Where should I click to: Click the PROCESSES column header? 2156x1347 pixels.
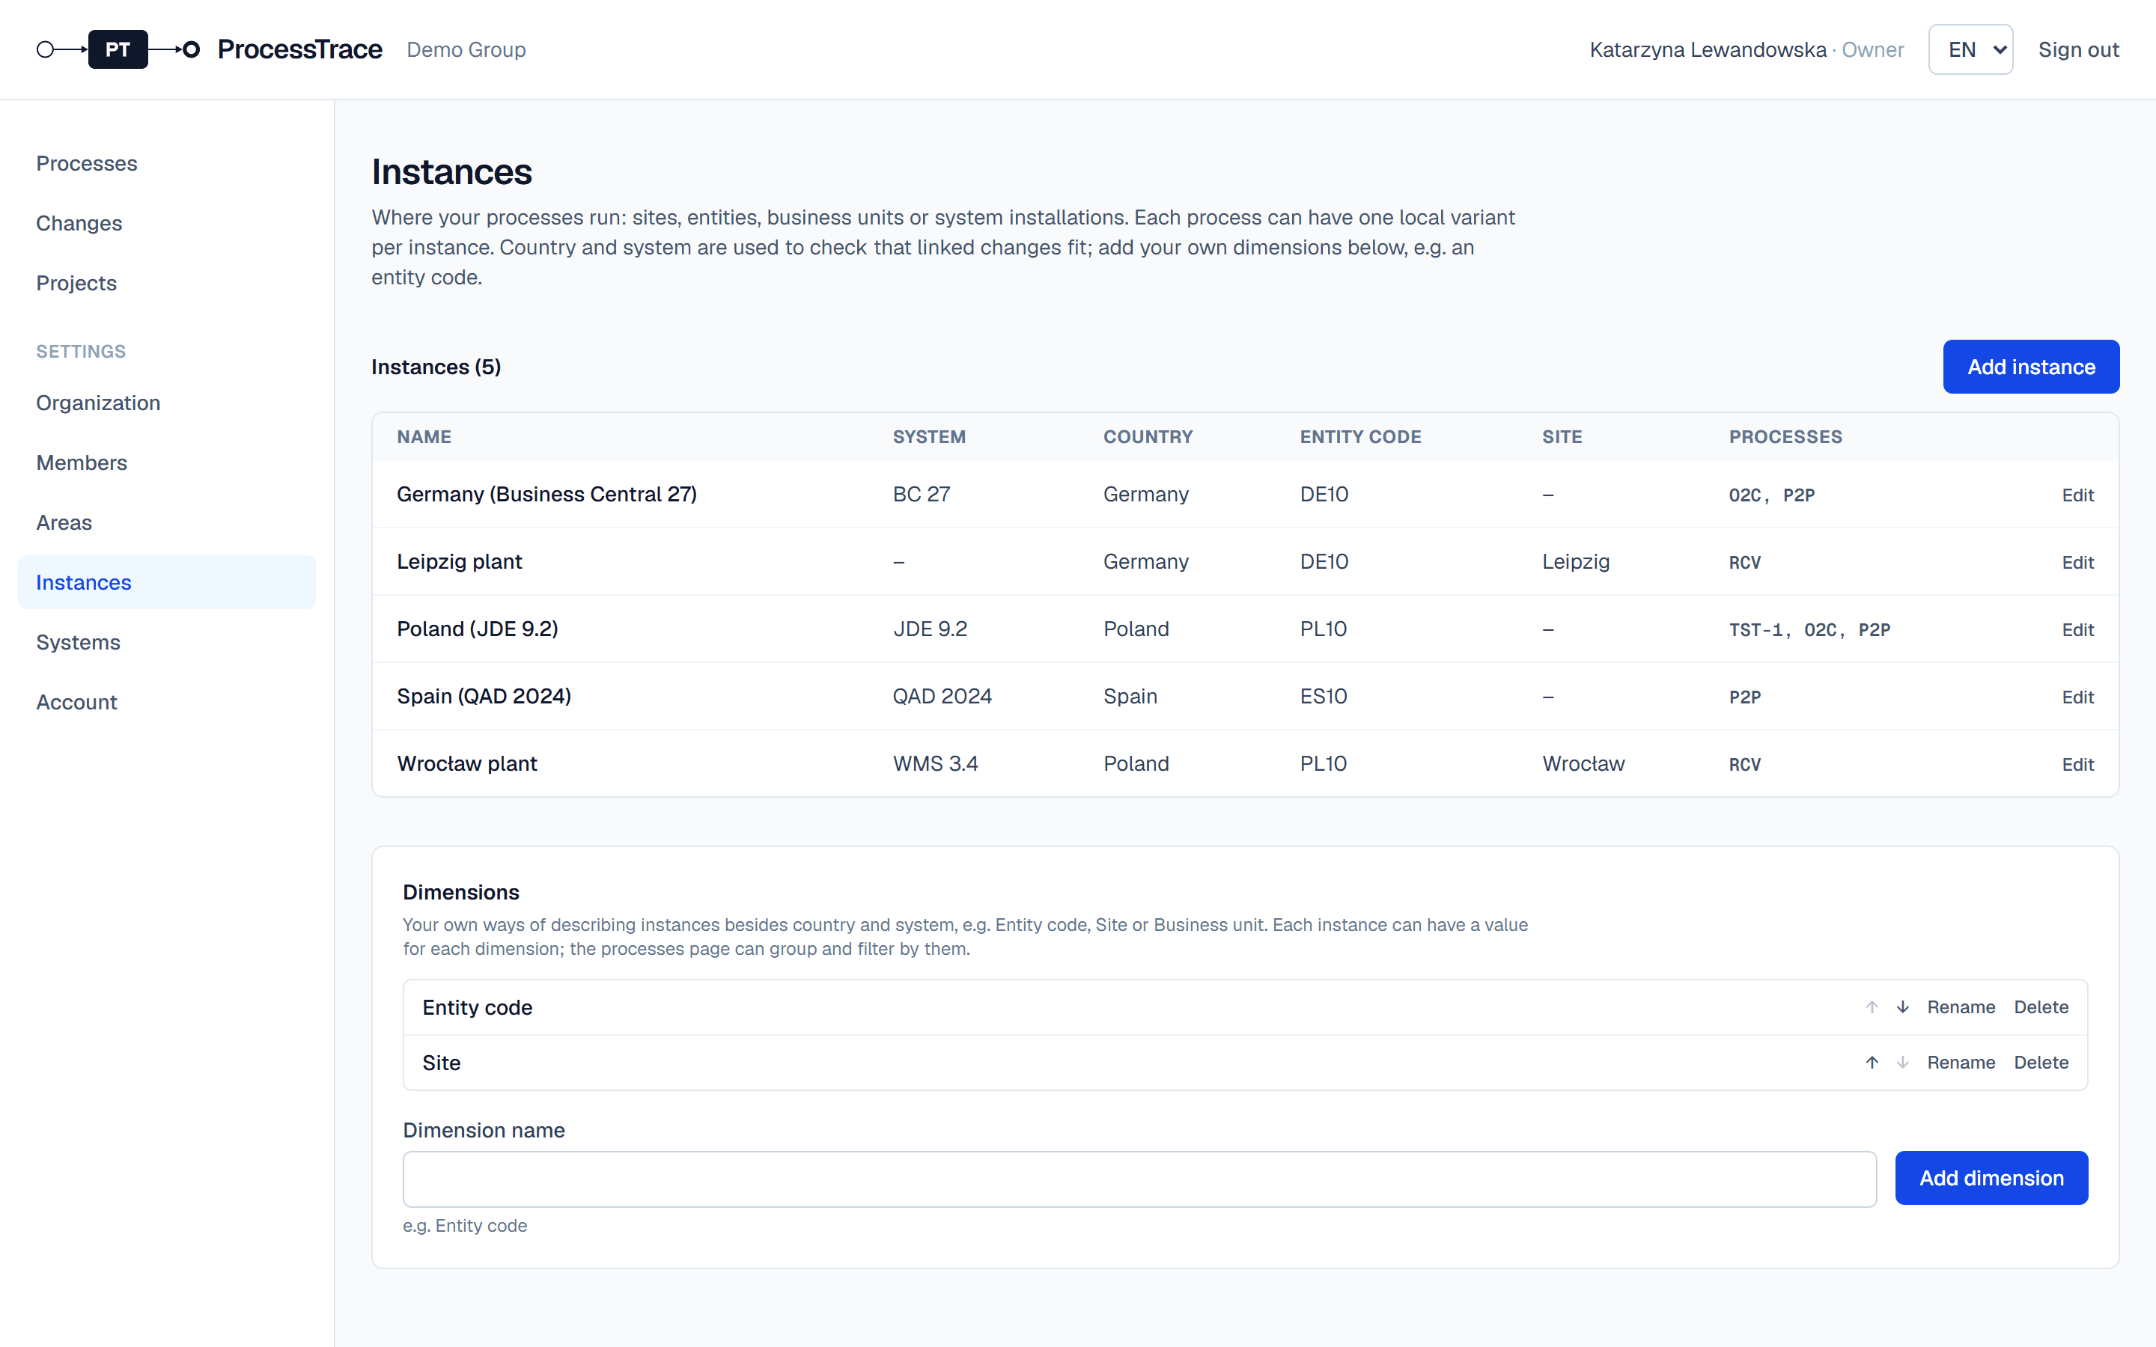1785,438
